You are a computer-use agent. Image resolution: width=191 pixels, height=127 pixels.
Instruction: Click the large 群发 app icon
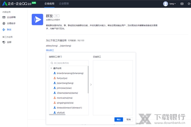37,20
